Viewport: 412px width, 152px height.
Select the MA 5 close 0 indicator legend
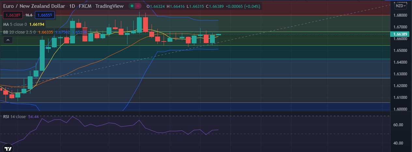click(16, 24)
